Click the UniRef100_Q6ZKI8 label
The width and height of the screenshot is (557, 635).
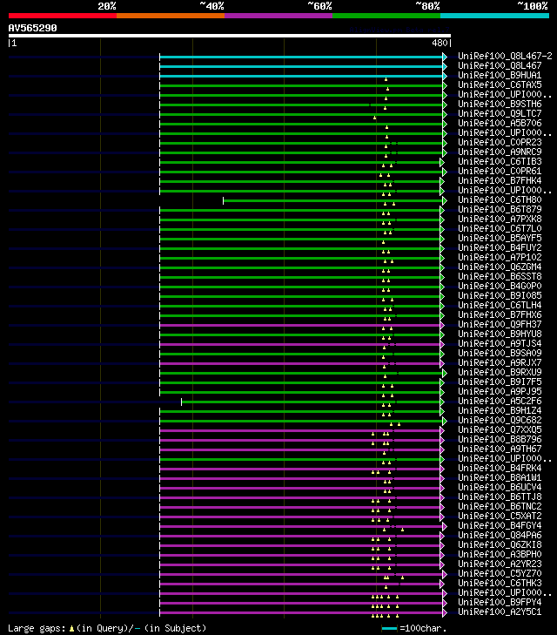point(500,544)
